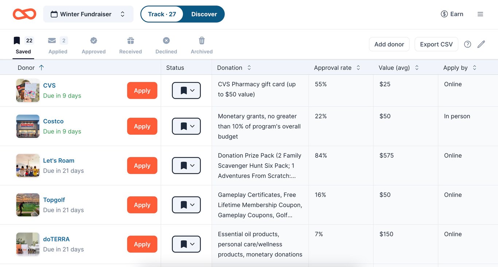
Task: Open the doTERRA donor link
Action: click(x=56, y=239)
